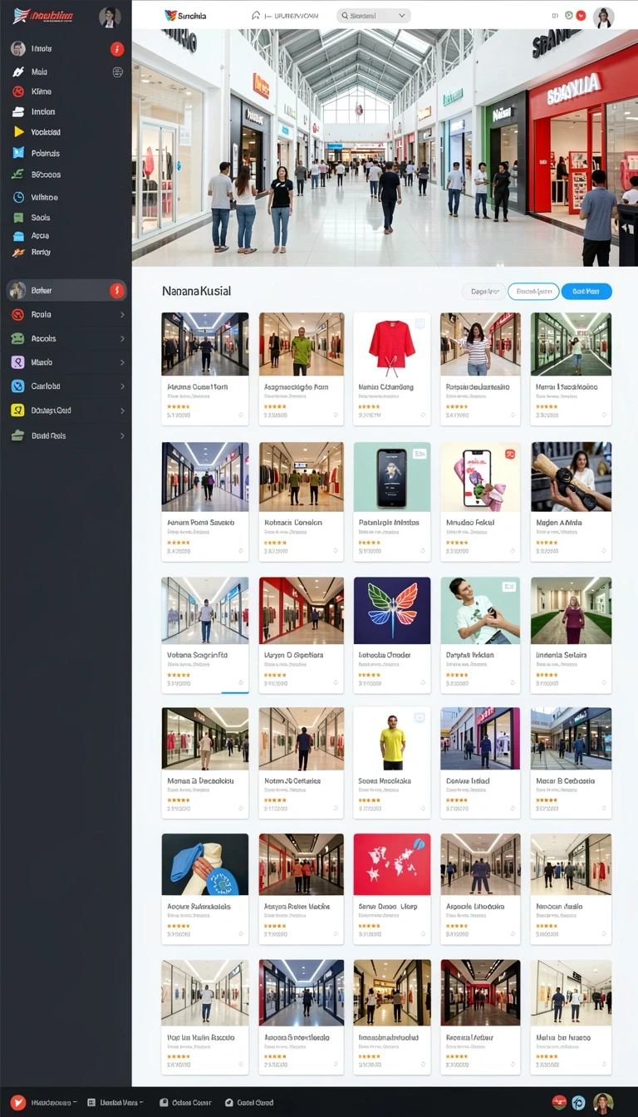The width and height of the screenshot is (638, 1117).
Task: Open the Ockas Caorr bottom bar item
Action: [185, 1102]
